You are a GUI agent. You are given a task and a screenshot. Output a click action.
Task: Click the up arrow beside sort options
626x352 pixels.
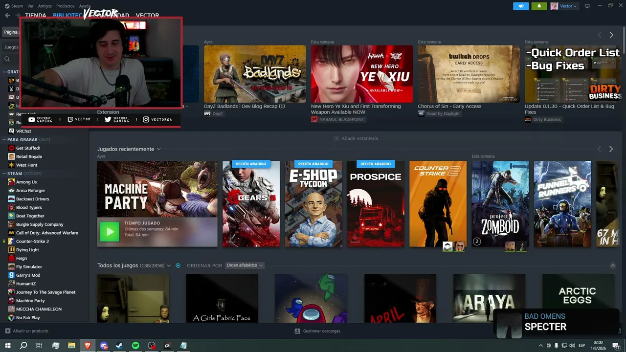click(613, 265)
